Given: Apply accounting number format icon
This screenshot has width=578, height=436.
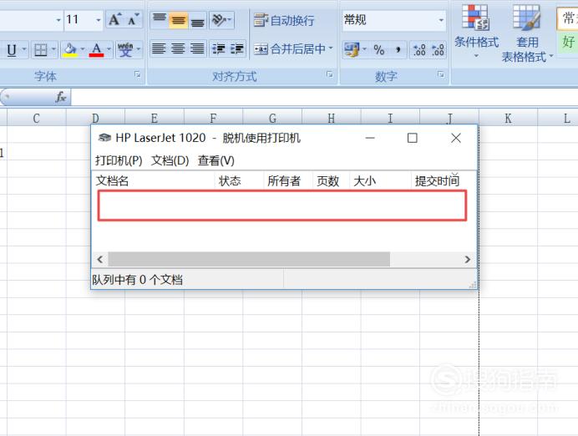Looking at the screenshot, I should 352,50.
